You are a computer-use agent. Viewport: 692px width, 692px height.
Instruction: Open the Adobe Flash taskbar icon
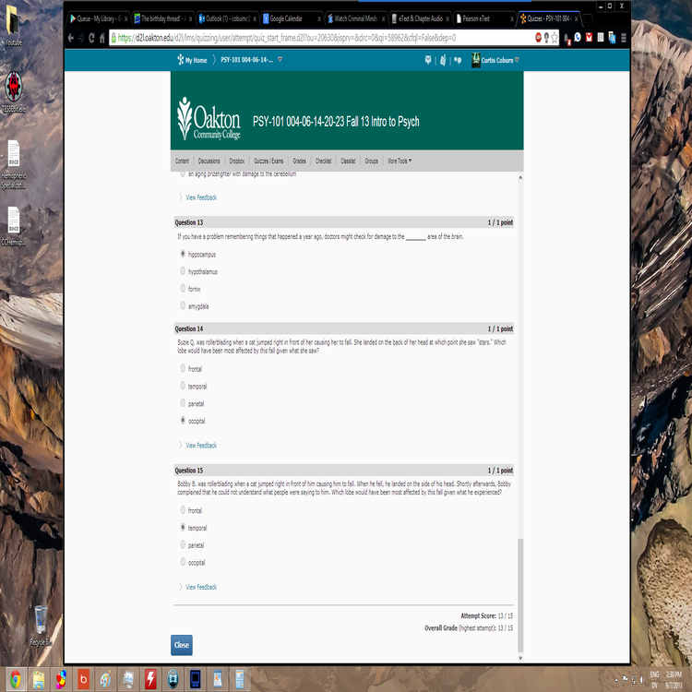pyautogui.click(x=149, y=680)
